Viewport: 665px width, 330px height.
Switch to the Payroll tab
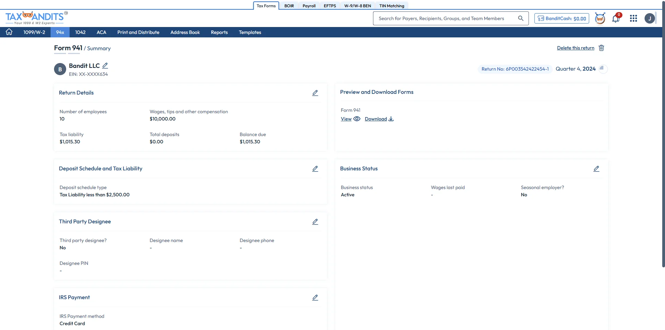click(309, 6)
